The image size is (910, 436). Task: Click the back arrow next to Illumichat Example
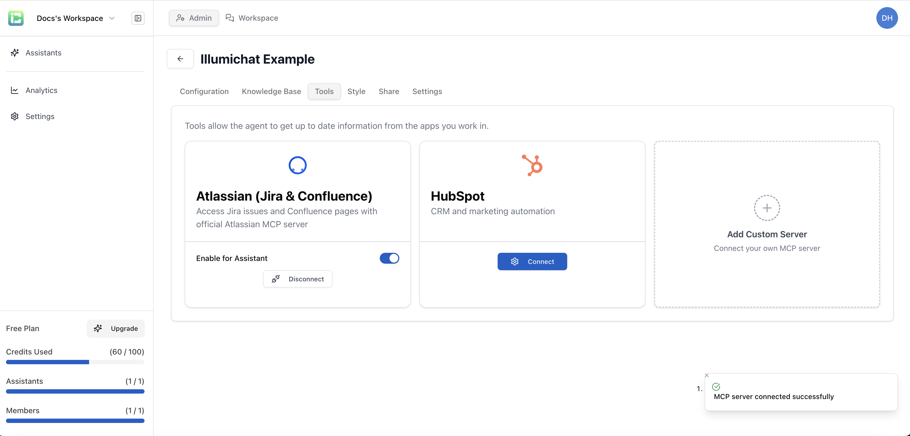[x=180, y=59]
